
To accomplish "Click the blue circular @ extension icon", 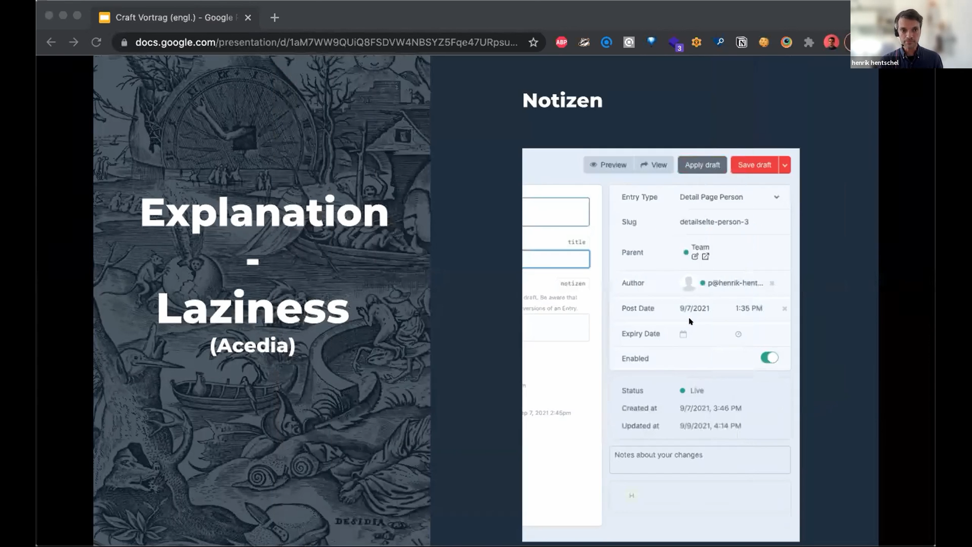I will coord(606,43).
